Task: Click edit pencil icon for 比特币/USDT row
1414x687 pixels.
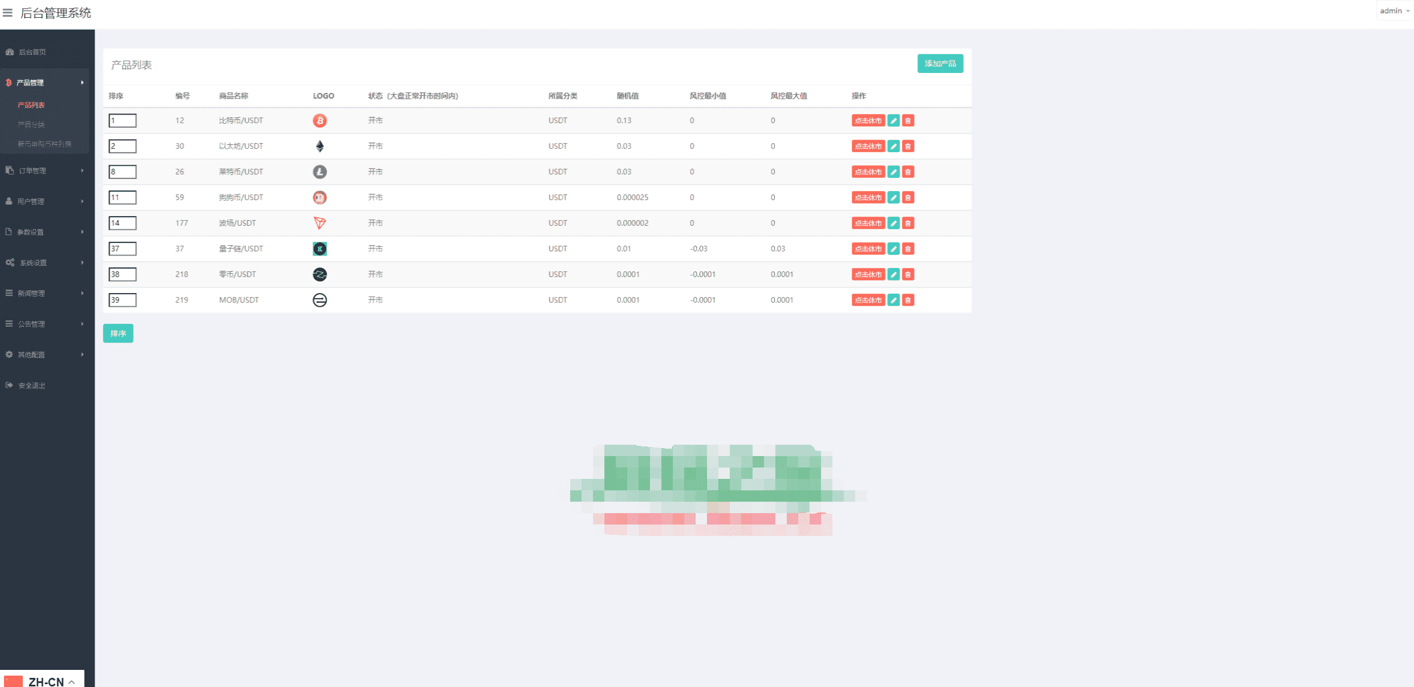Action: coord(893,120)
